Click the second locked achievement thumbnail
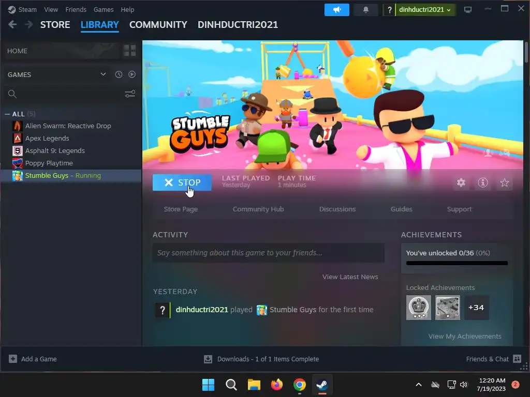Screen dimensions: 530x397 448,308
